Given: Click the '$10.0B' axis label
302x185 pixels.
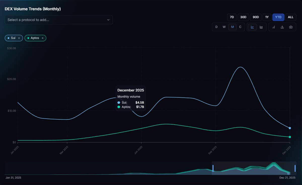Looking at the screenshot, I should pyautogui.click(x=12, y=111).
